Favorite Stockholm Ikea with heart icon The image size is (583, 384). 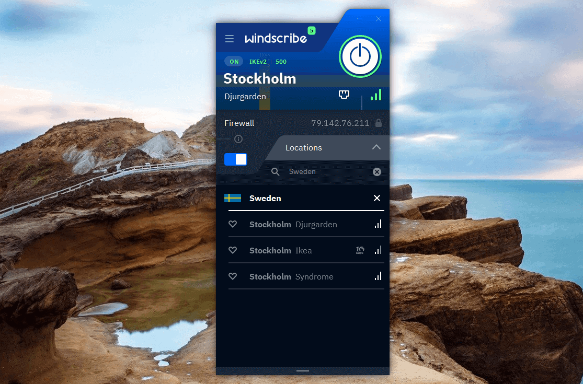(233, 250)
